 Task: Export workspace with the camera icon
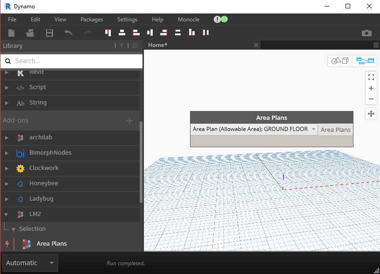point(366,33)
